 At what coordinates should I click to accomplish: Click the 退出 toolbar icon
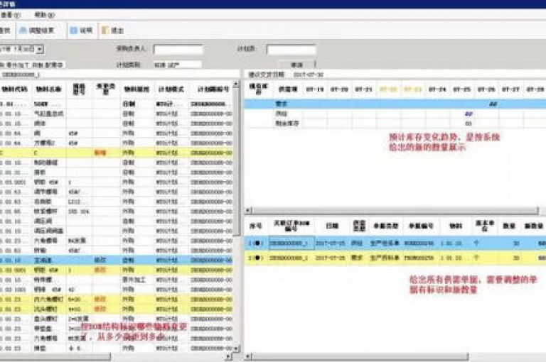pos(112,31)
